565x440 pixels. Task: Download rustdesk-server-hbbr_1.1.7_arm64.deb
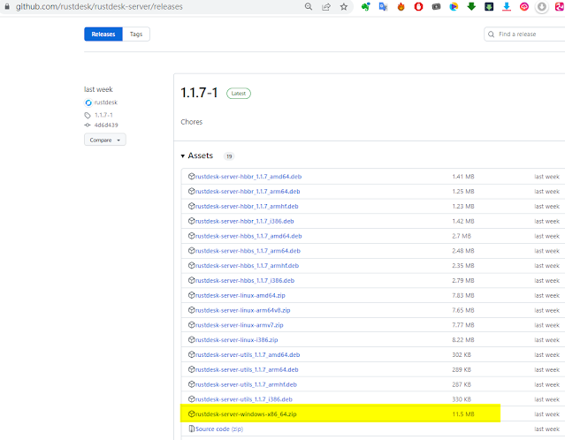(x=248, y=191)
